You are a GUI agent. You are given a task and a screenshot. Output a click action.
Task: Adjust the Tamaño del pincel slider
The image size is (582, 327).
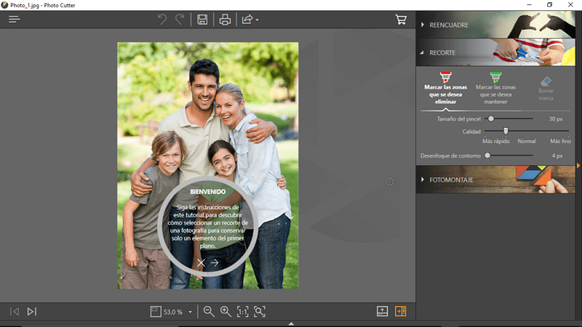[x=491, y=119]
